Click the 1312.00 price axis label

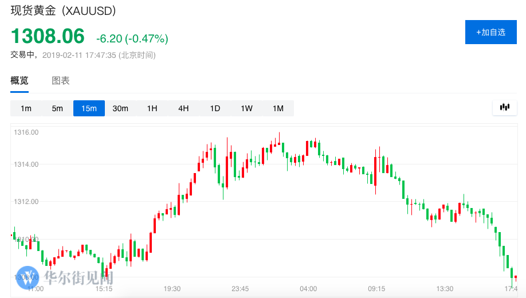(26, 201)
